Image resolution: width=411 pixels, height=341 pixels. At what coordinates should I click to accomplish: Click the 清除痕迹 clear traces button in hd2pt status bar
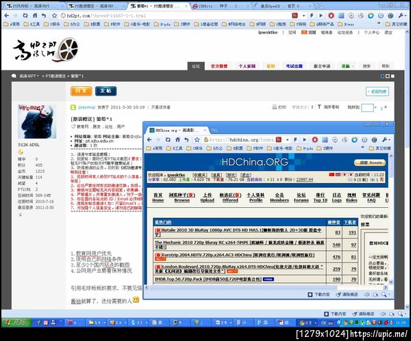(x=363, y=314)
